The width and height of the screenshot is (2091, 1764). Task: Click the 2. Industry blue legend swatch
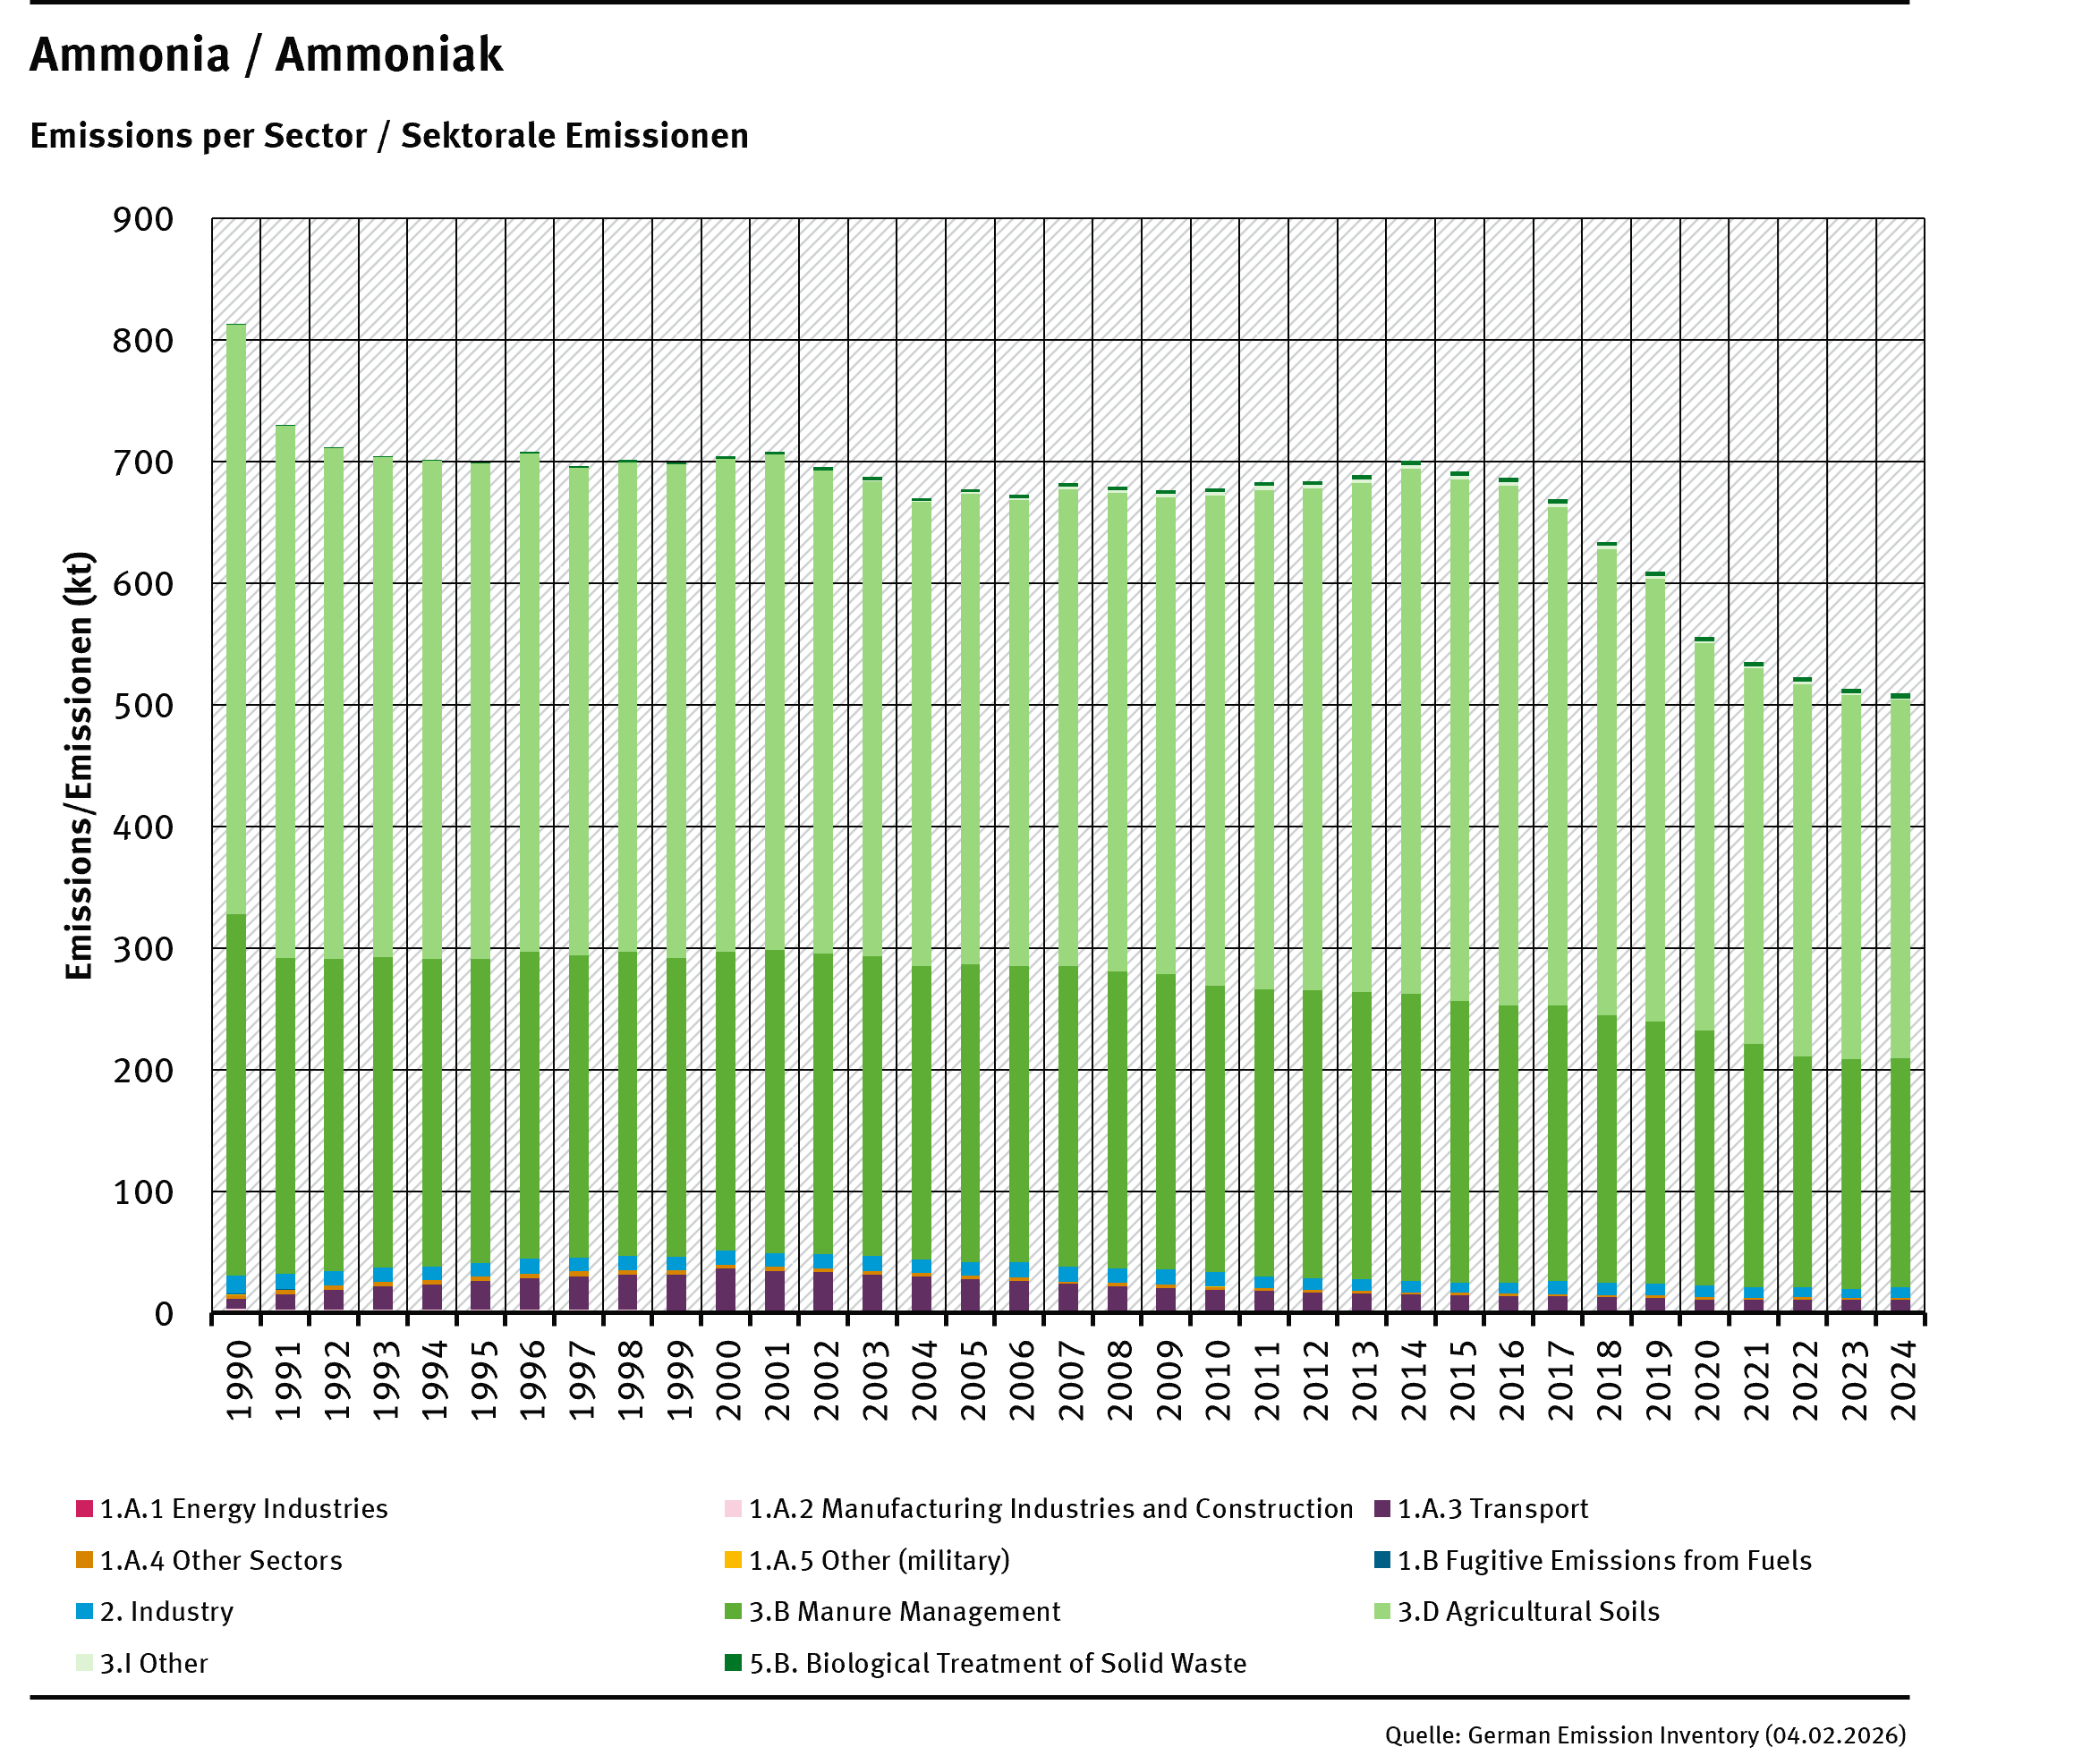tap(84, 1611)
